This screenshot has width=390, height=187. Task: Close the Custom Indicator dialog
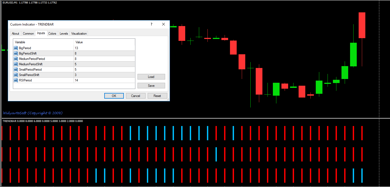click(164, 24)
